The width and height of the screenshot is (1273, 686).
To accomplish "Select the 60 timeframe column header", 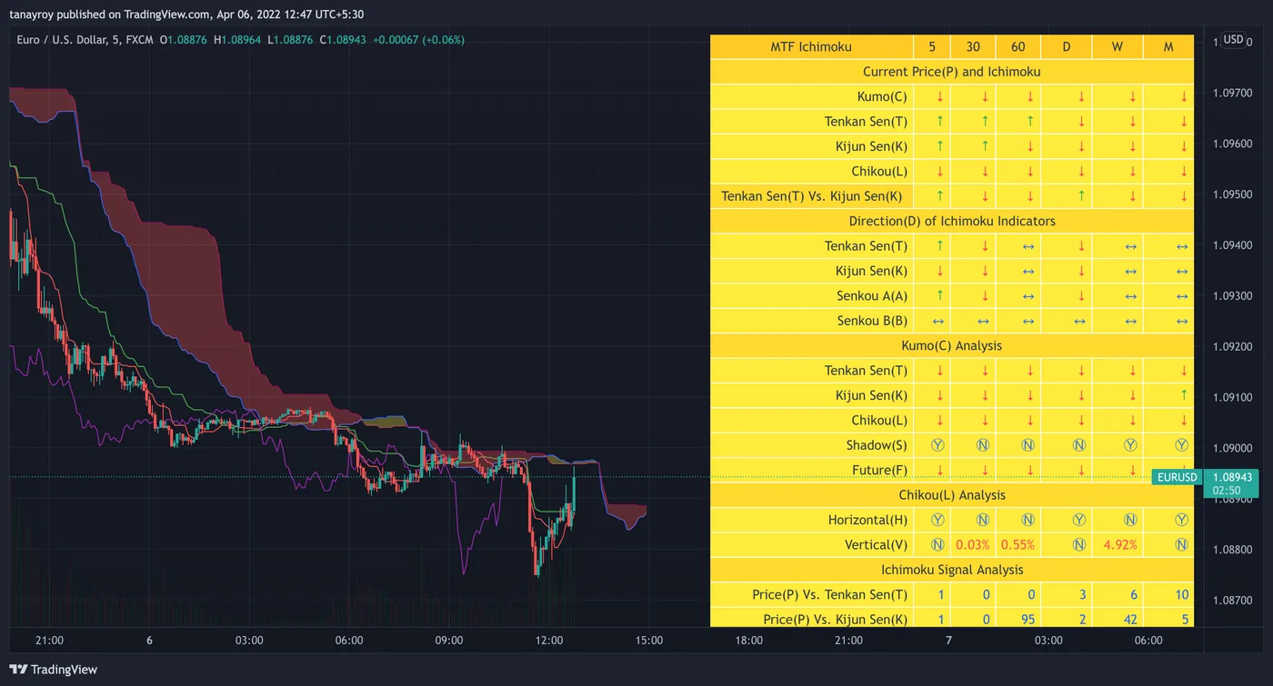I will pyautogui.click(x=1018, y=47).
